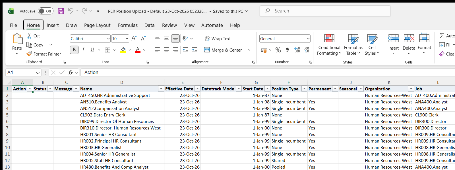Increase font size with large A icon
This screenshot has width=455, height=170.
coord(134,39)
